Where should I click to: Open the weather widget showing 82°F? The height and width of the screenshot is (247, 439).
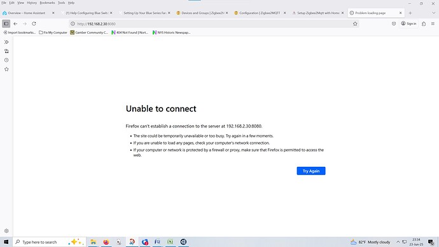[370, 242]
